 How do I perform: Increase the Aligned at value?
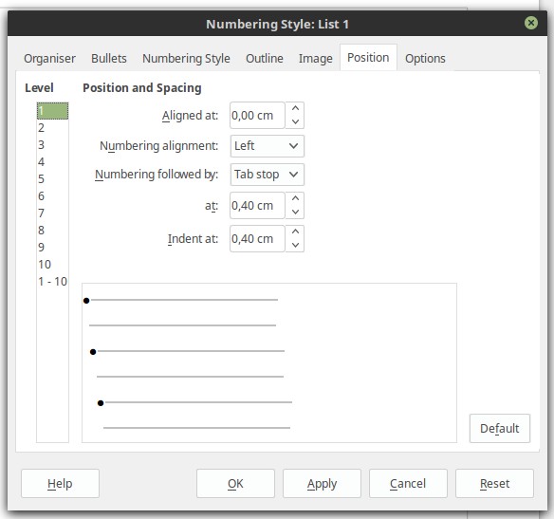click(295, 108)
